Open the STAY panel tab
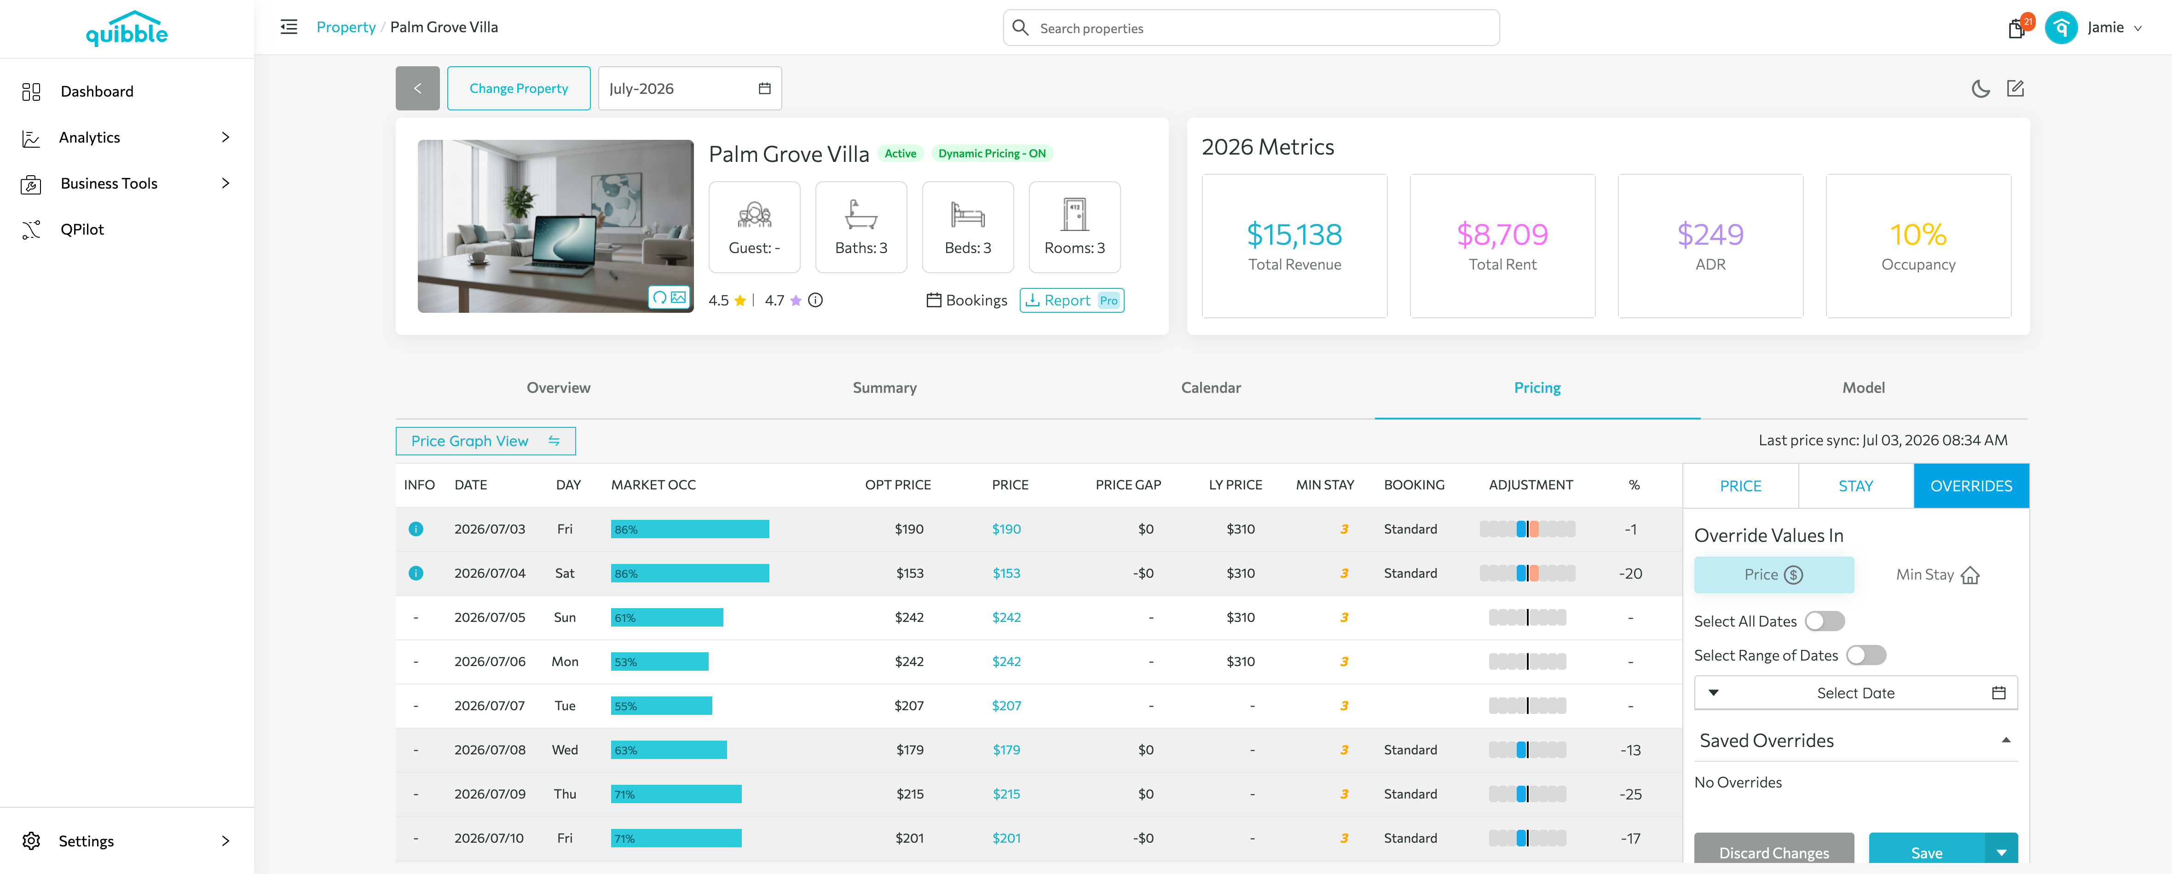 (1855, 486)
